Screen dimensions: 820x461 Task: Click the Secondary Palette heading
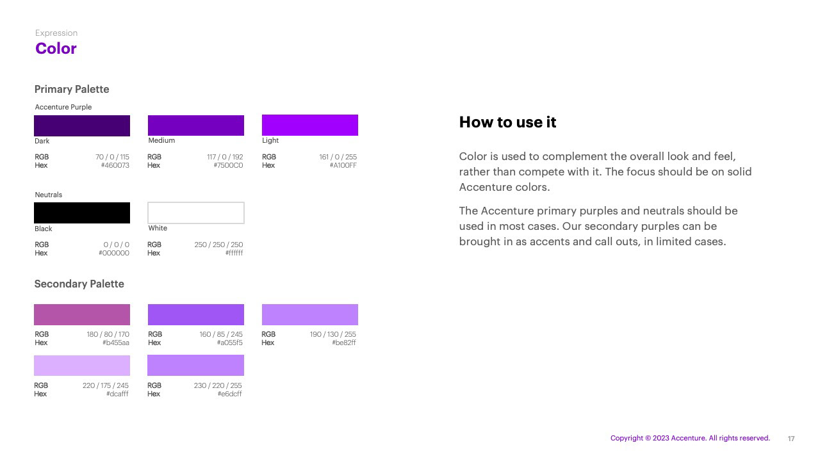pos(79,284)
